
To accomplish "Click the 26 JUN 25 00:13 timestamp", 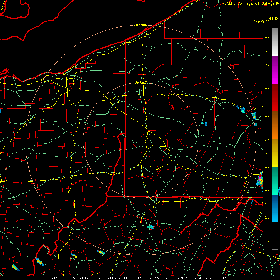I will [x=212, y=278].
